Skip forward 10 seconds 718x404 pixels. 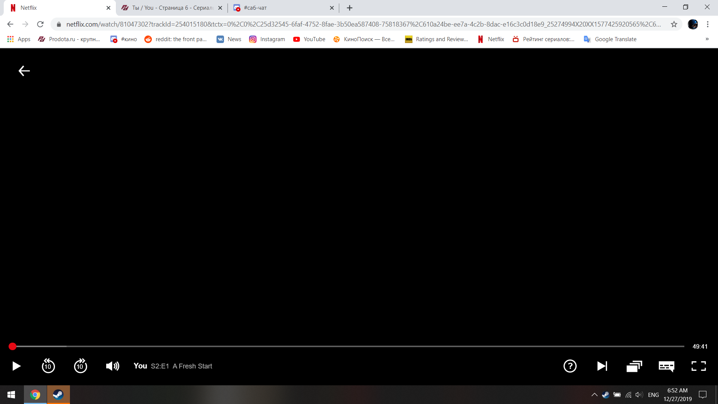[80, 366]
